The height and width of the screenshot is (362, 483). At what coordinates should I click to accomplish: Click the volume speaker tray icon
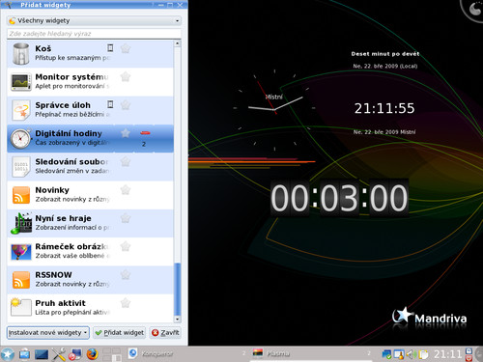410,354
